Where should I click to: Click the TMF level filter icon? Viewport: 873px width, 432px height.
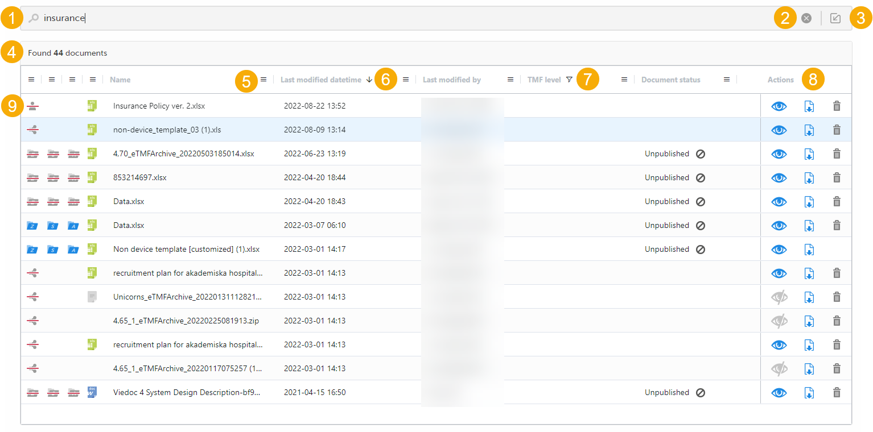pyautogui.click(x=569, y=80)
